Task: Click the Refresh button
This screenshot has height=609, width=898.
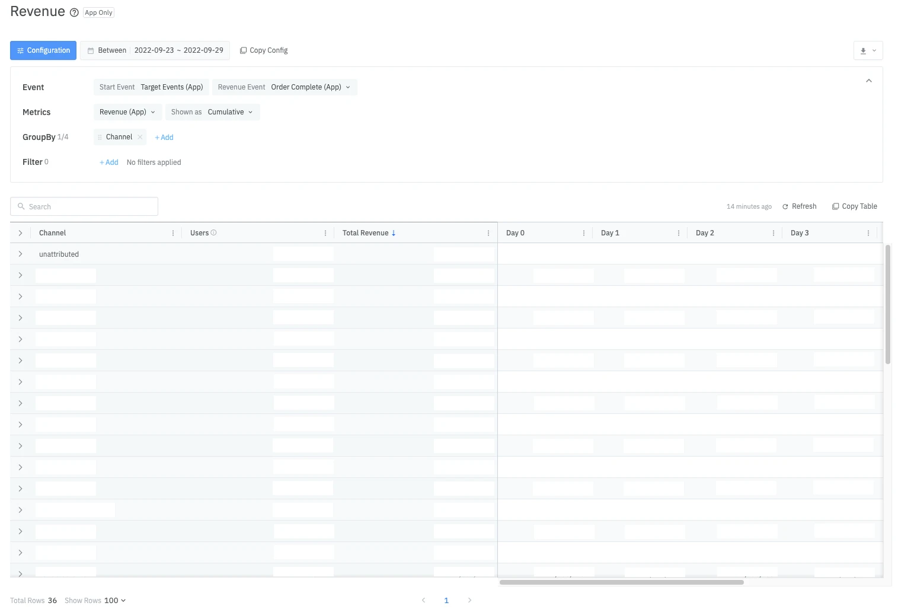Action: coord(799,206)
